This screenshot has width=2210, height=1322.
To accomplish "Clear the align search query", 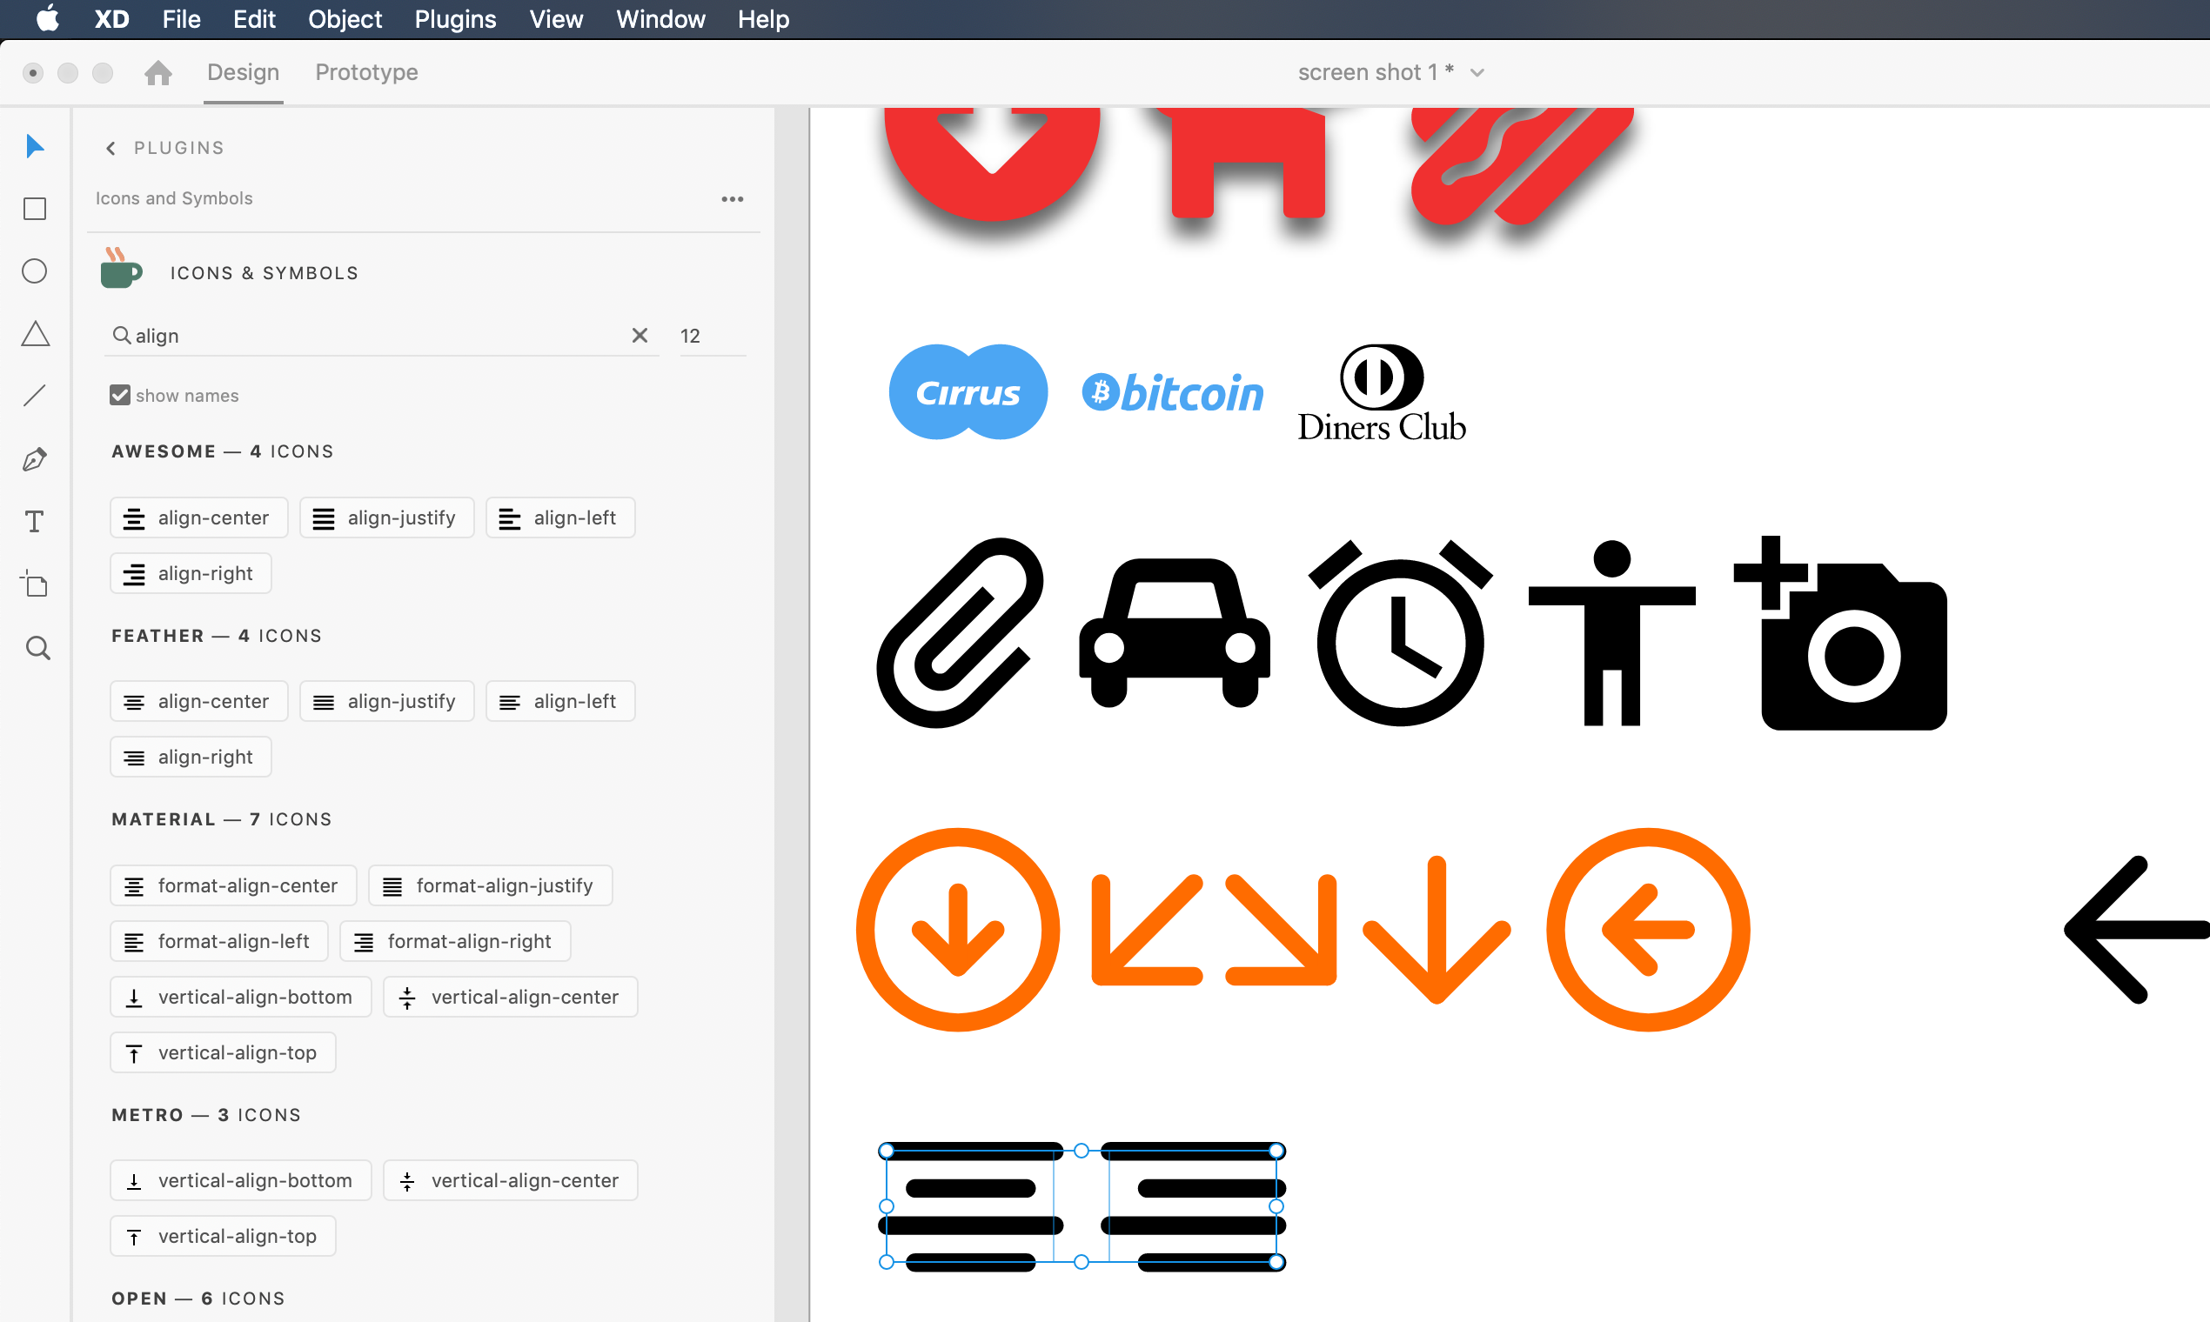I will point(639,335).
